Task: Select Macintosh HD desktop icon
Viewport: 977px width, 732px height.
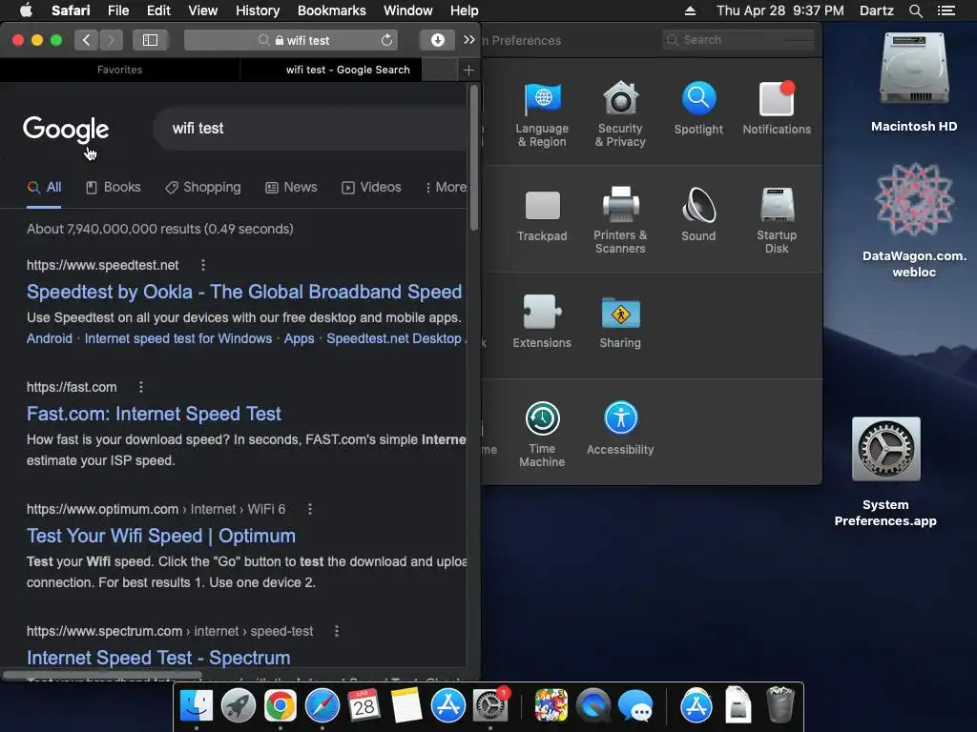Action: coord(914,82)
